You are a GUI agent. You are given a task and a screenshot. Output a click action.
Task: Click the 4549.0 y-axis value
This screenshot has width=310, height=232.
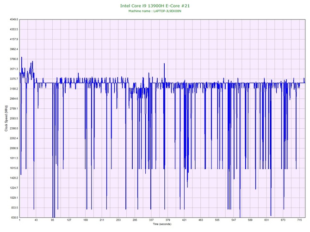(14, 19)
